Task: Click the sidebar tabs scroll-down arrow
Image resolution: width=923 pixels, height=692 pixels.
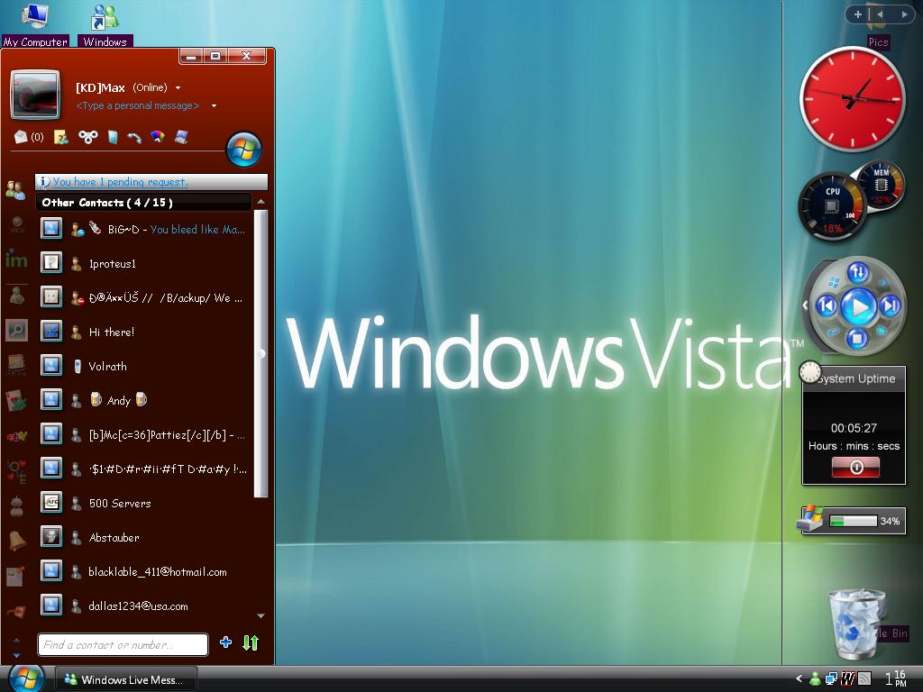Action: point(16,654)
